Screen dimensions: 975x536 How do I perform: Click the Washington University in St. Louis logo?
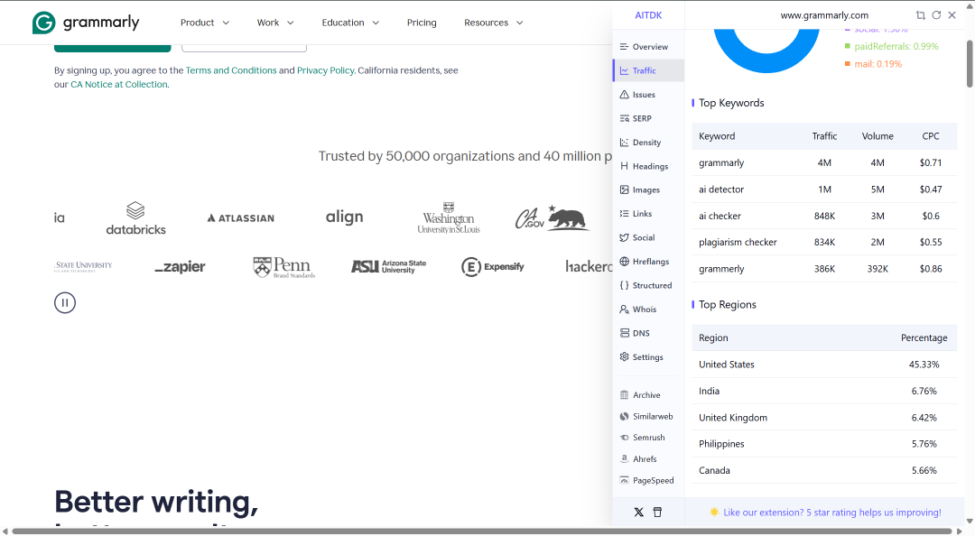(x=449, y=217)
